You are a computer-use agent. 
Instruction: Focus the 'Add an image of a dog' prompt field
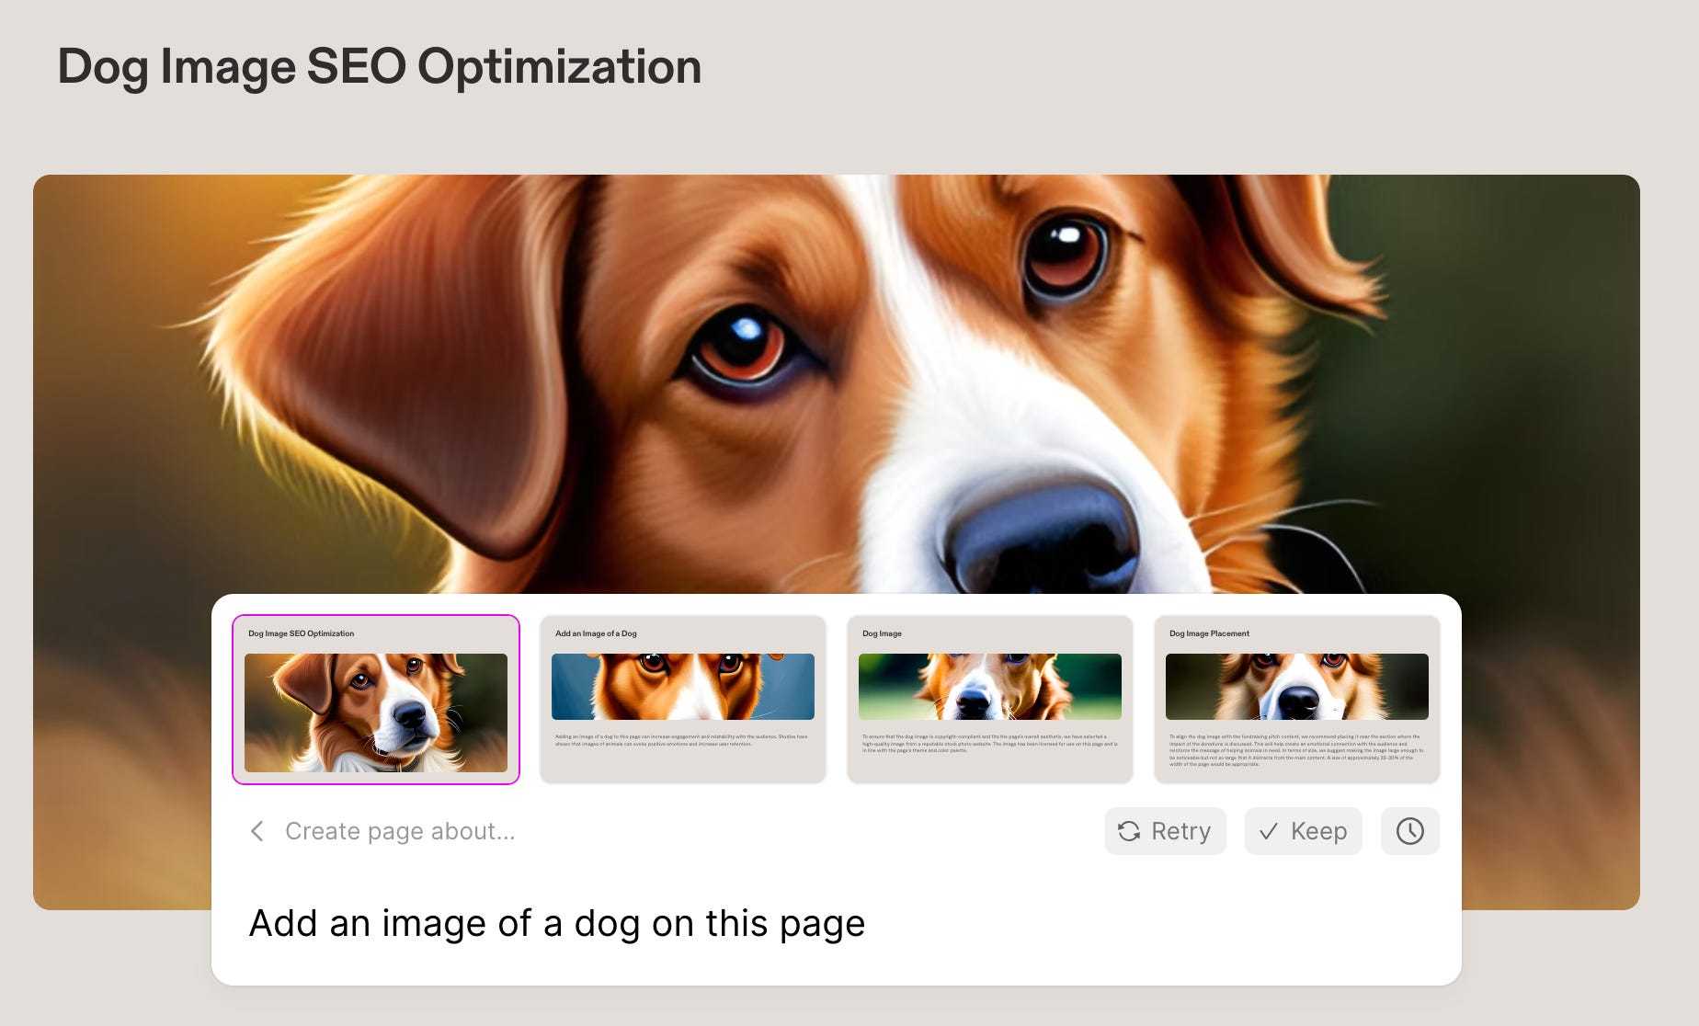coord(836,923)
